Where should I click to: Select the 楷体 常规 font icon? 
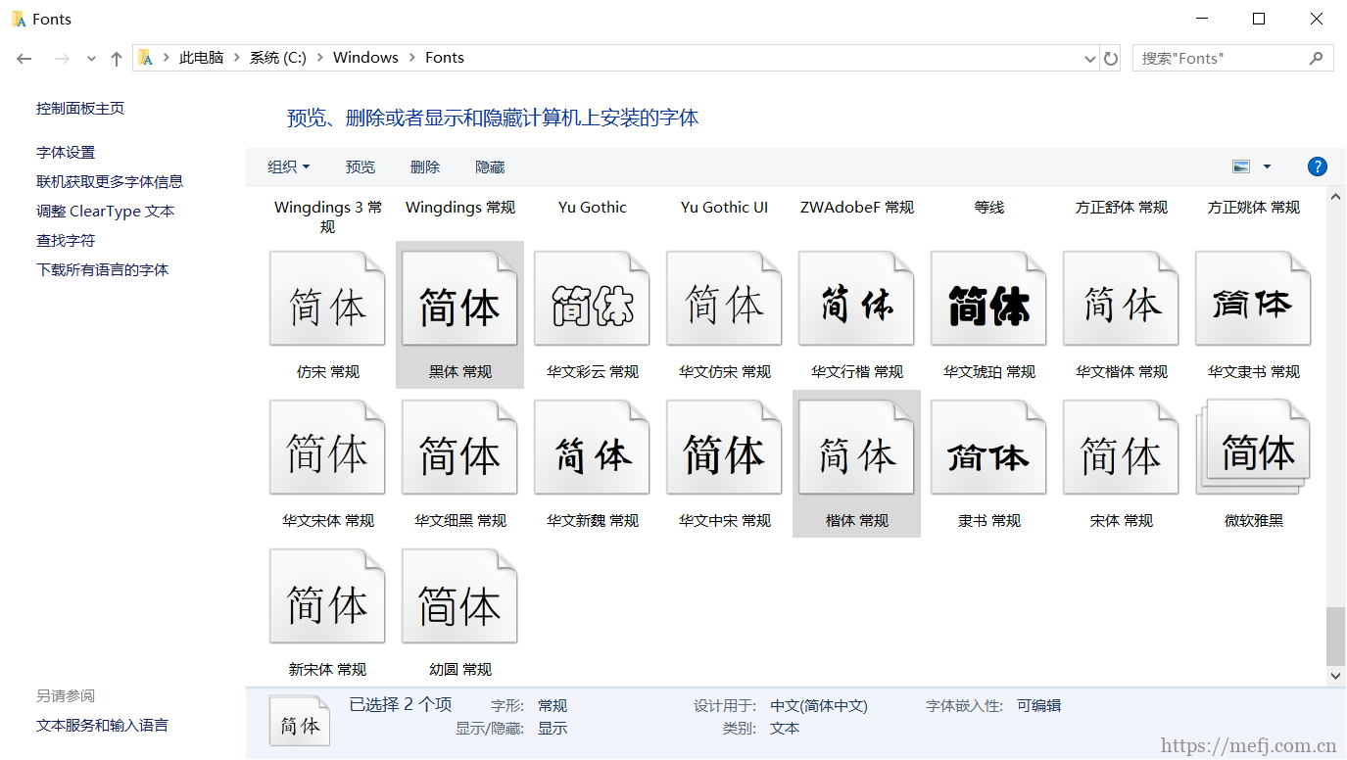tap(856, 448)
